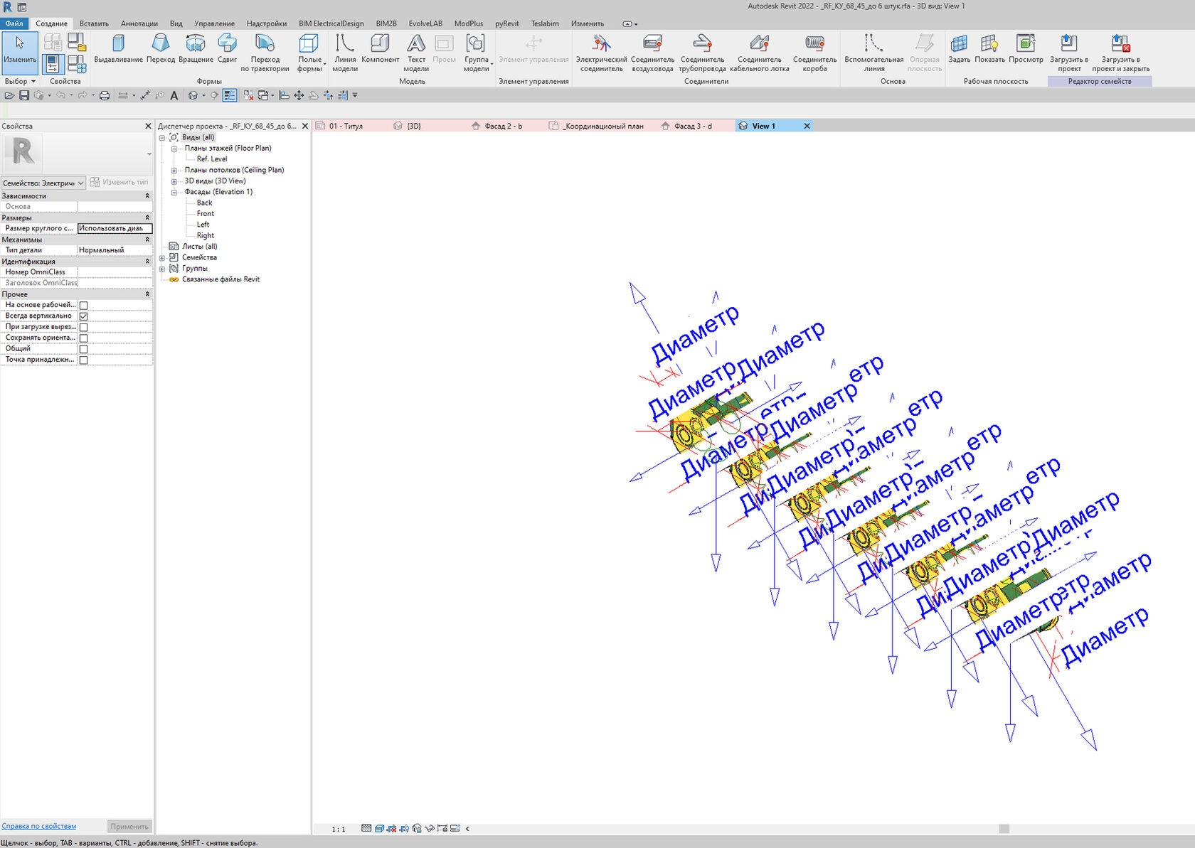Check the На основе рабочей плоскости box

(x=83, y=306)
